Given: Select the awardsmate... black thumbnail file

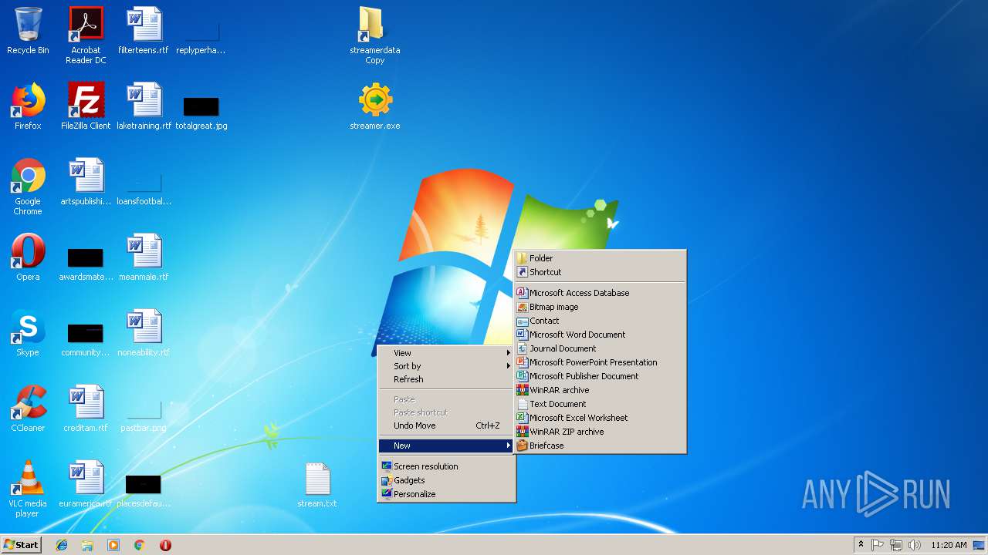Looking at the screenshot, I should click(86, 264).
